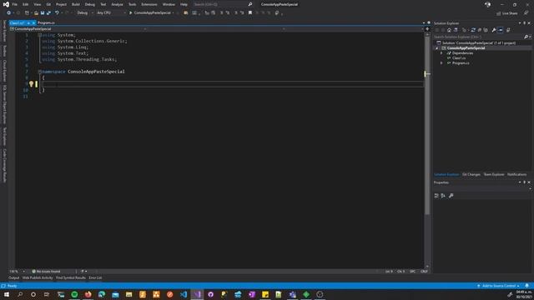Click the Windows Start button

point(7,294)
